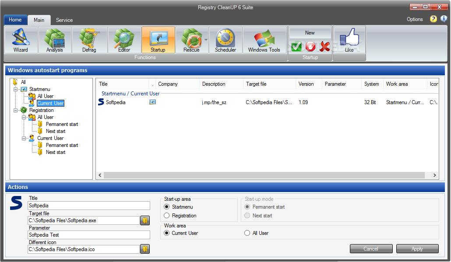This screenshot has width=451, height=262.
Task: Sort by the Target file column header
Action: coord(270,84)
